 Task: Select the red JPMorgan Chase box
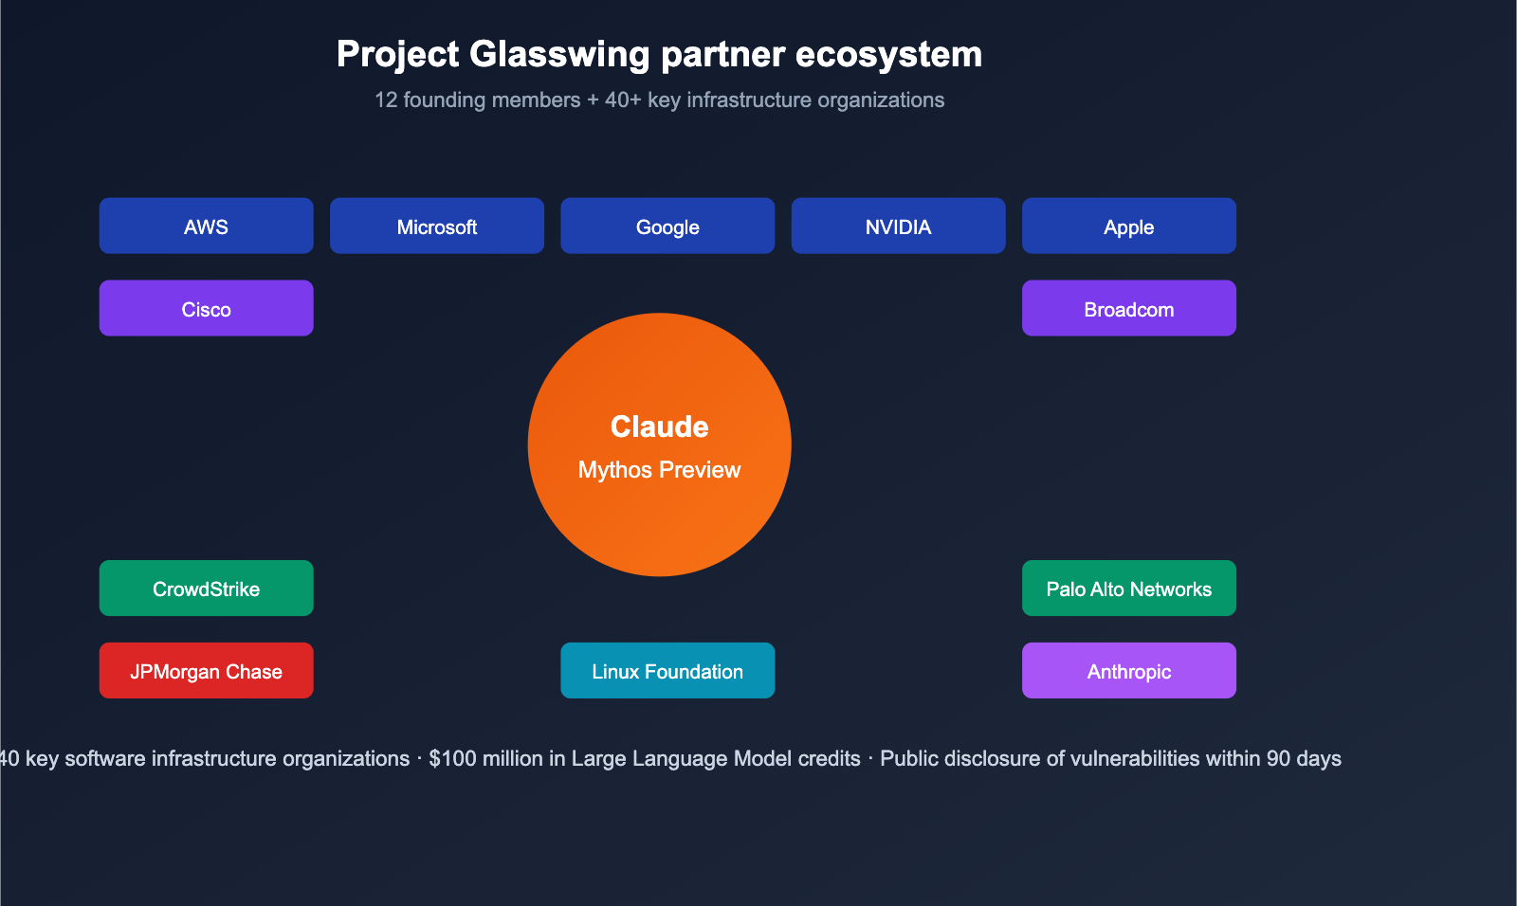(206, 671)
